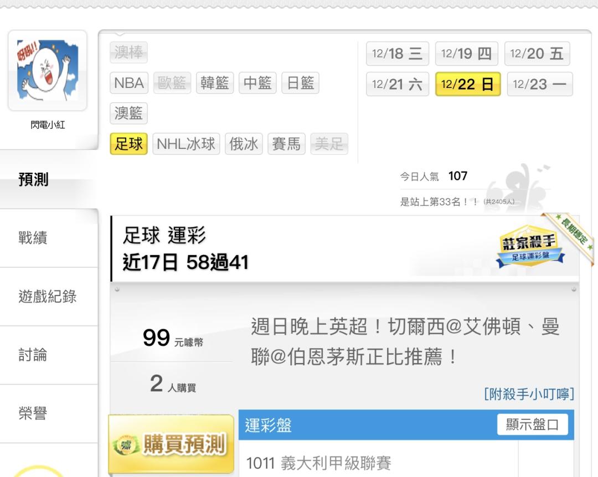Open the 榮譽 sidebar item

coord(49,413)
